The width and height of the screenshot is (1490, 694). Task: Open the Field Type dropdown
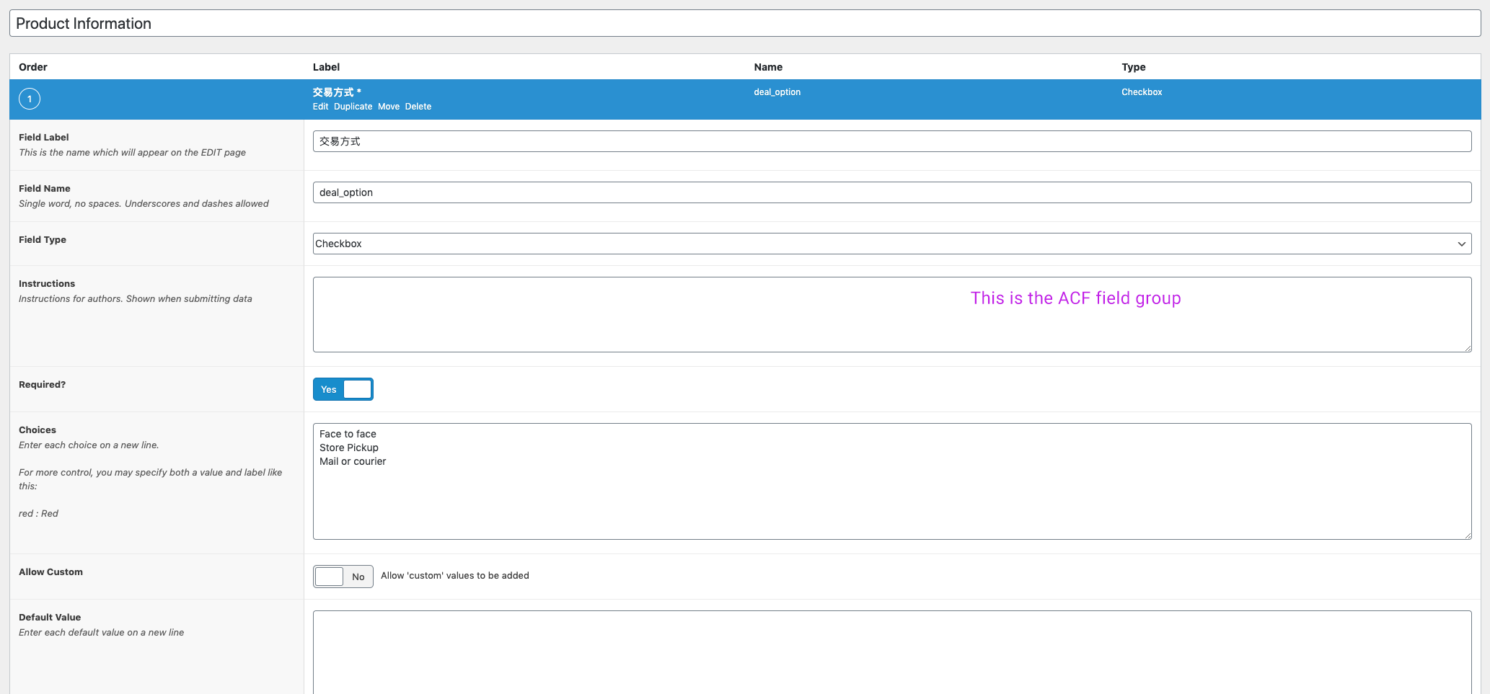pos(891,243)
